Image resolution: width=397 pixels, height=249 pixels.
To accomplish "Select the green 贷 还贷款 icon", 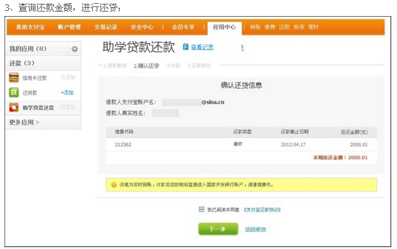I will [x=14, y=93].
